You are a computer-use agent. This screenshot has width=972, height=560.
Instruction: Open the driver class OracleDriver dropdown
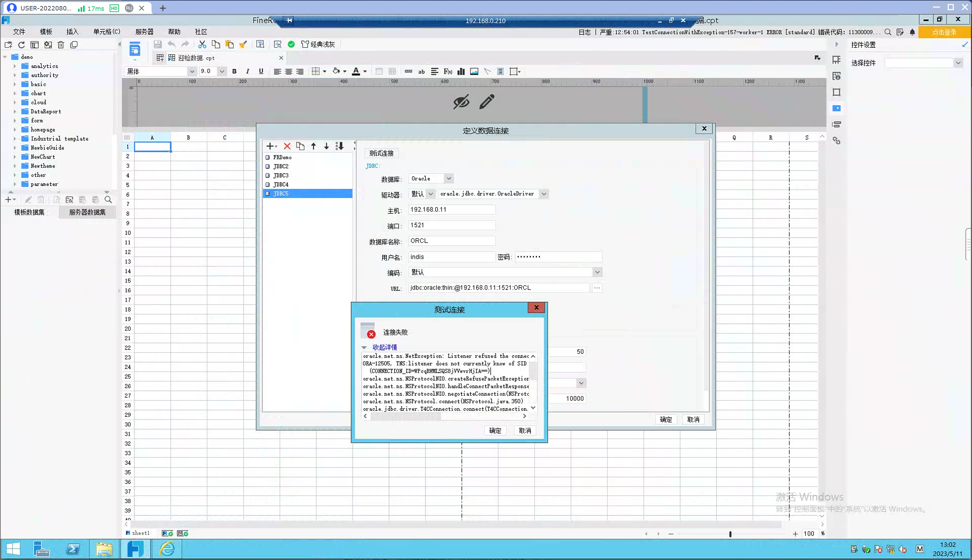point(543,194)
